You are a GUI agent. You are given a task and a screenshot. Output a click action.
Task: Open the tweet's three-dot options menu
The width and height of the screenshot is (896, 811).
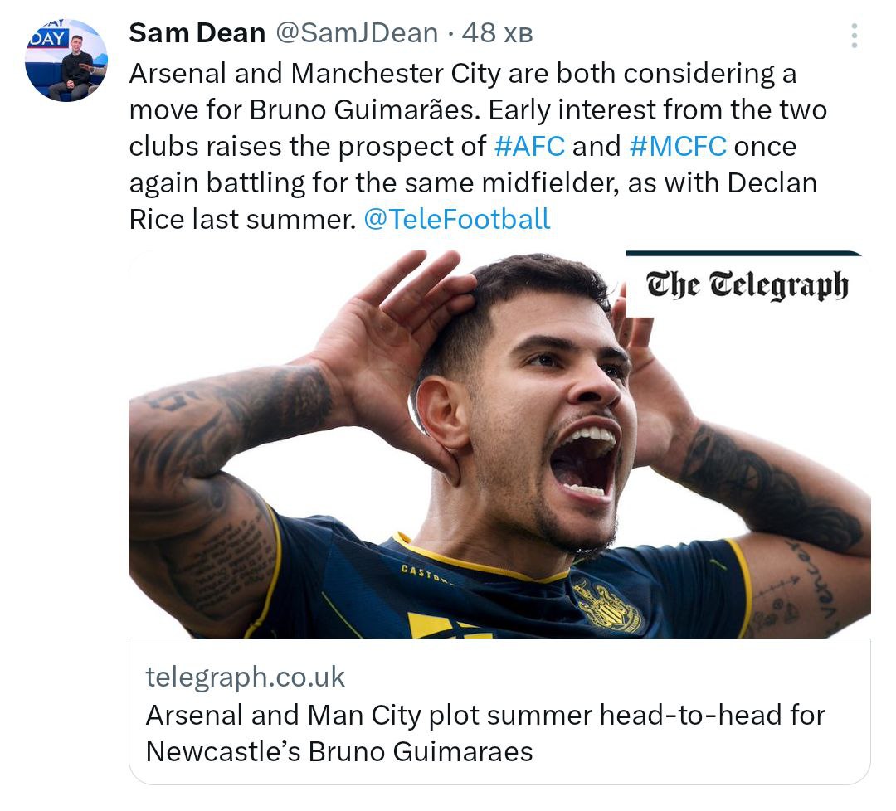[854, 36]
